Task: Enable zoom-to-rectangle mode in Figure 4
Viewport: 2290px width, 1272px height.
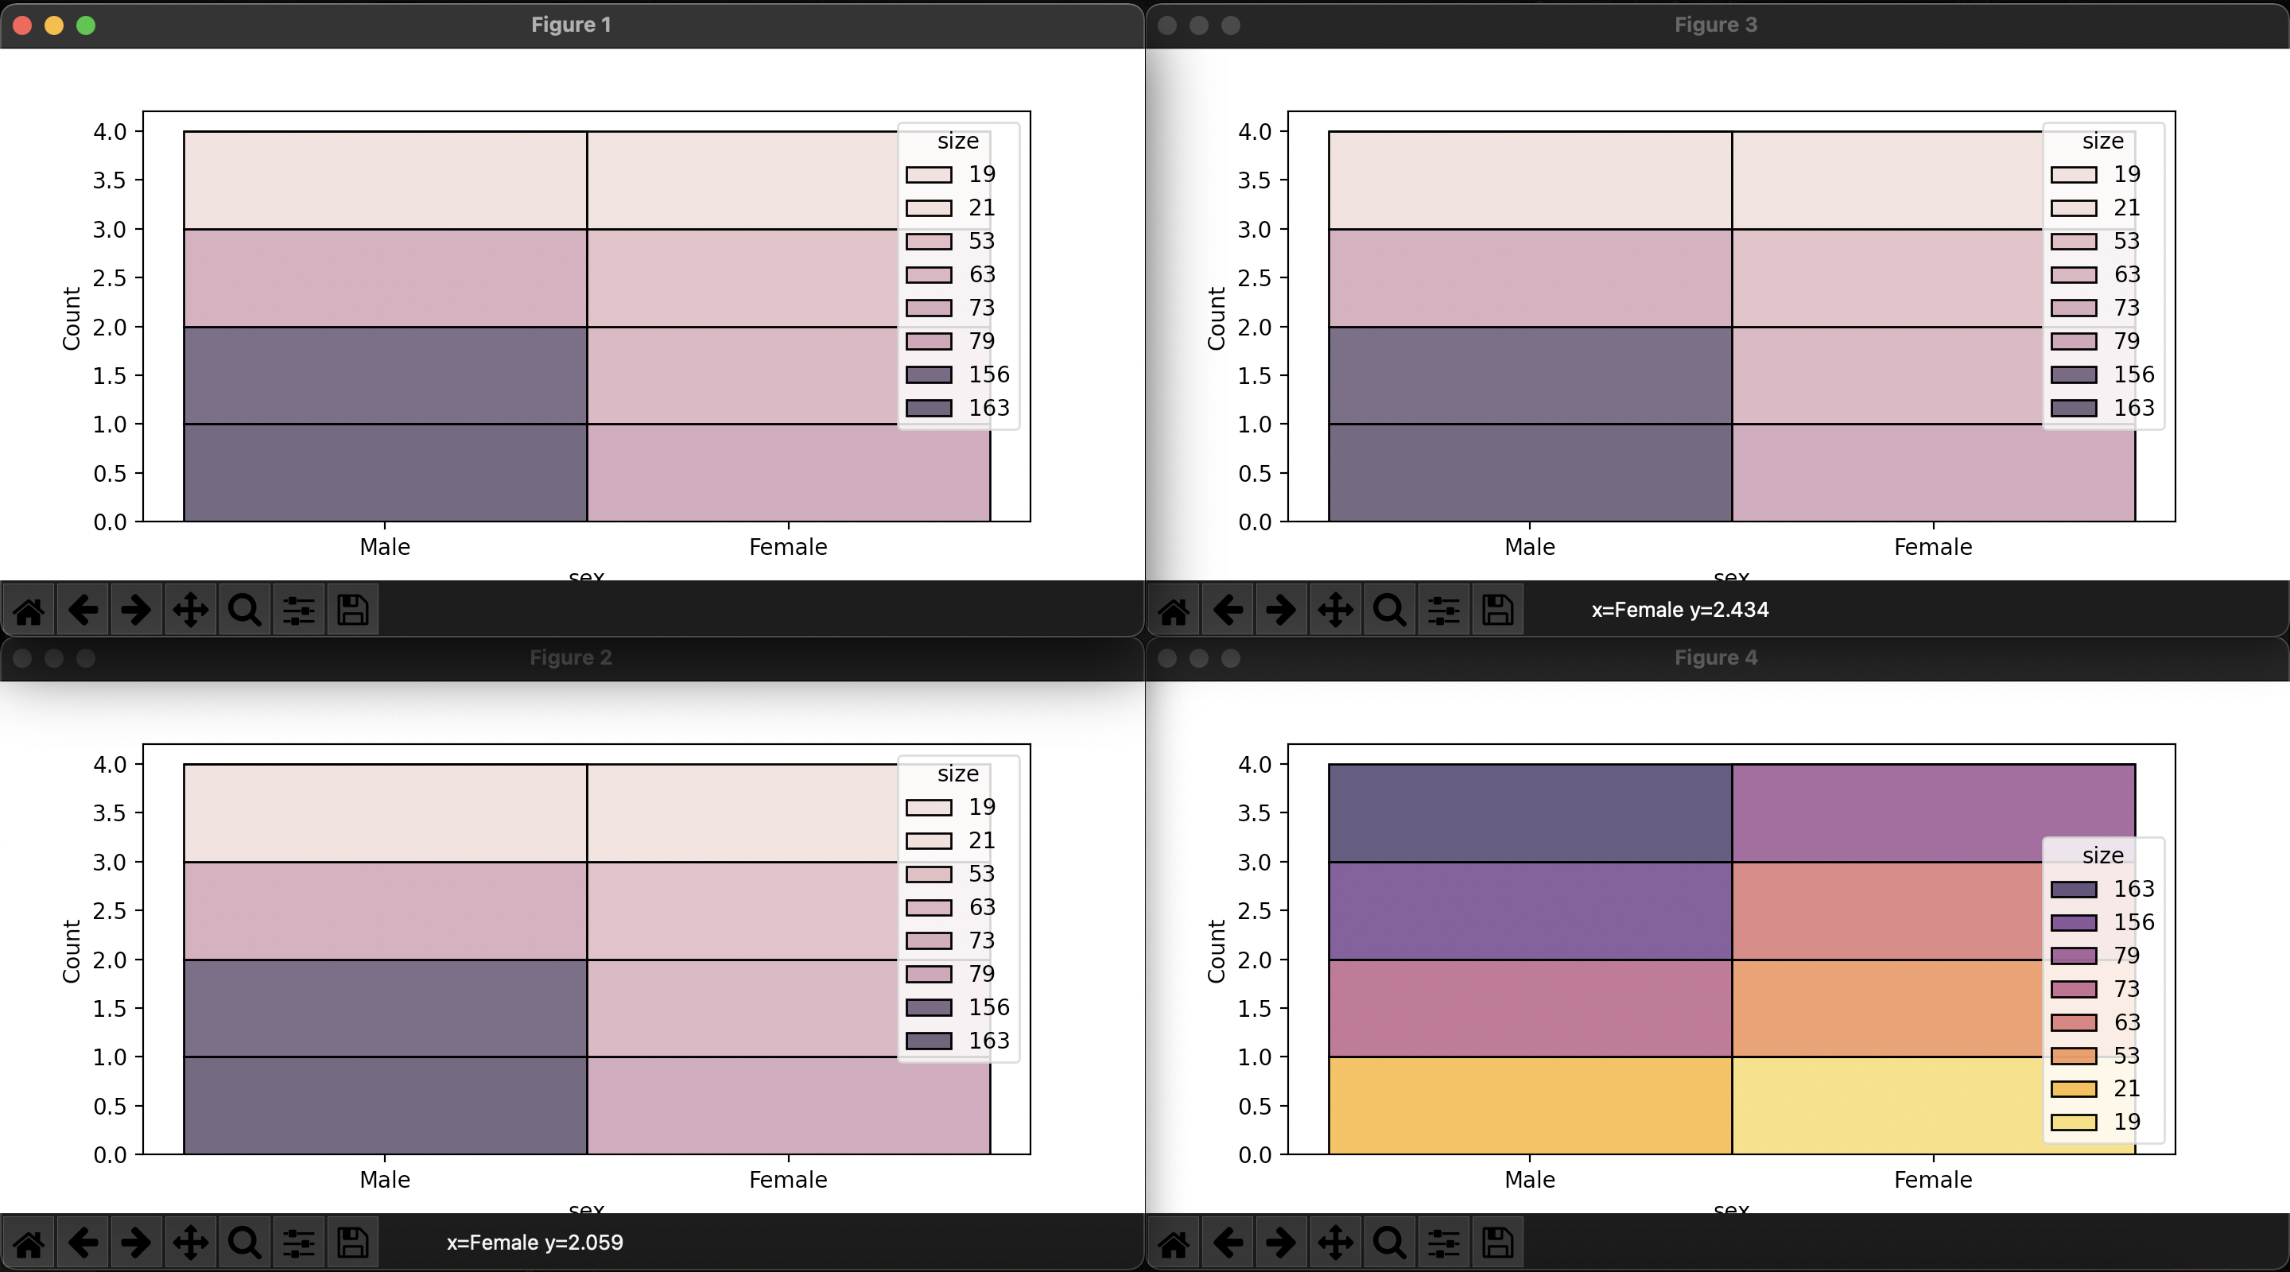Action: tap(1389, 1242)
